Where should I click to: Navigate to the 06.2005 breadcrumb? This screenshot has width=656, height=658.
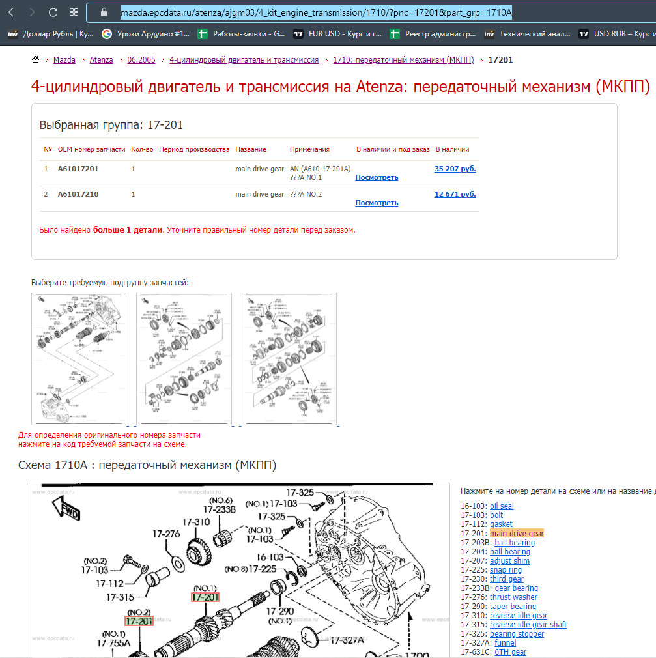pos(141,60)
